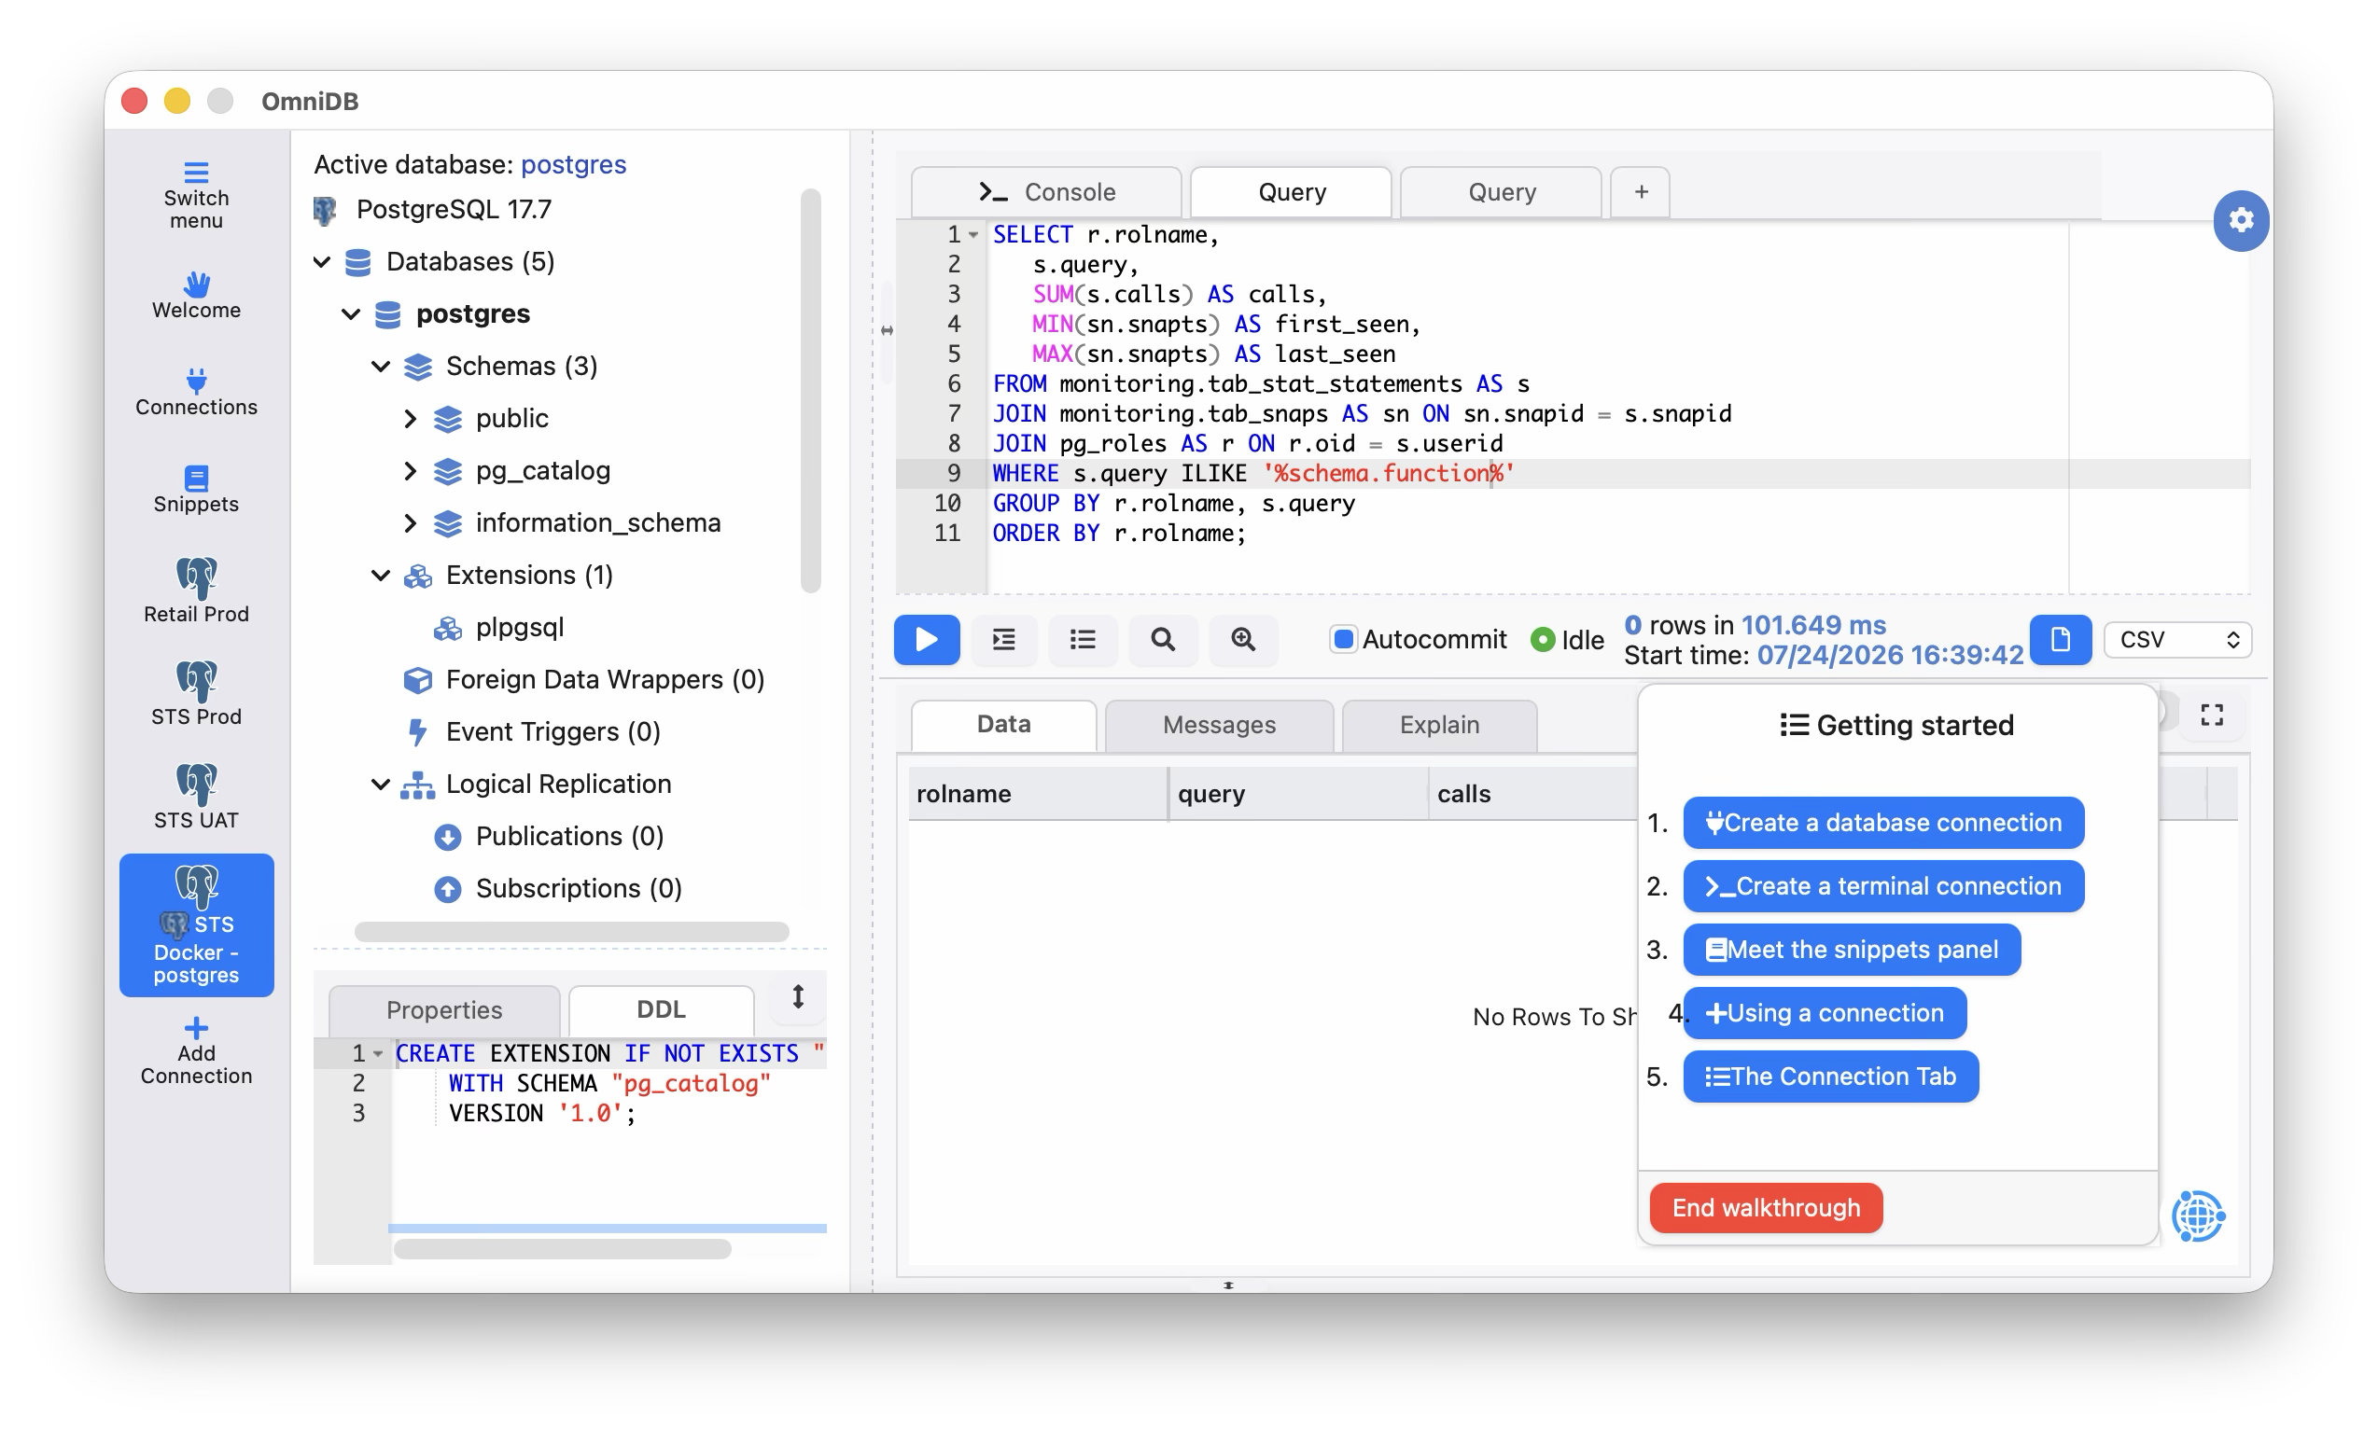
Task: Add a new tab with plus
Action: pos(1640,192)
